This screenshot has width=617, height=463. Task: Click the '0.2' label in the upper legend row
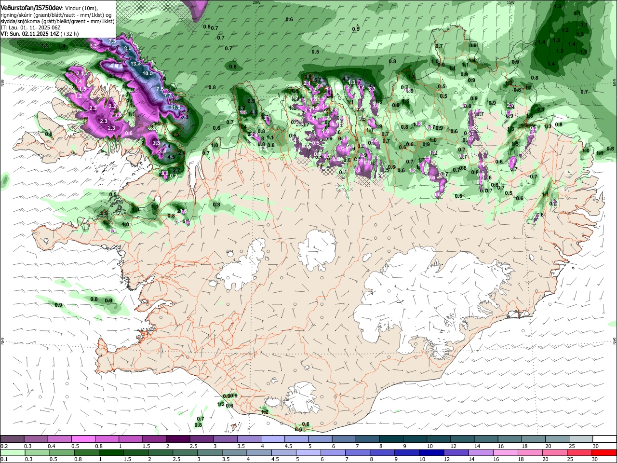click(4, 446)
